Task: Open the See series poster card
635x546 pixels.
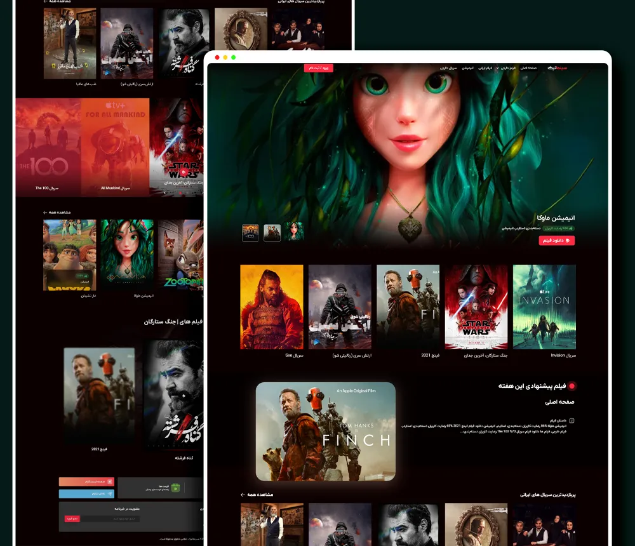Action: click(x=271, y=307)
